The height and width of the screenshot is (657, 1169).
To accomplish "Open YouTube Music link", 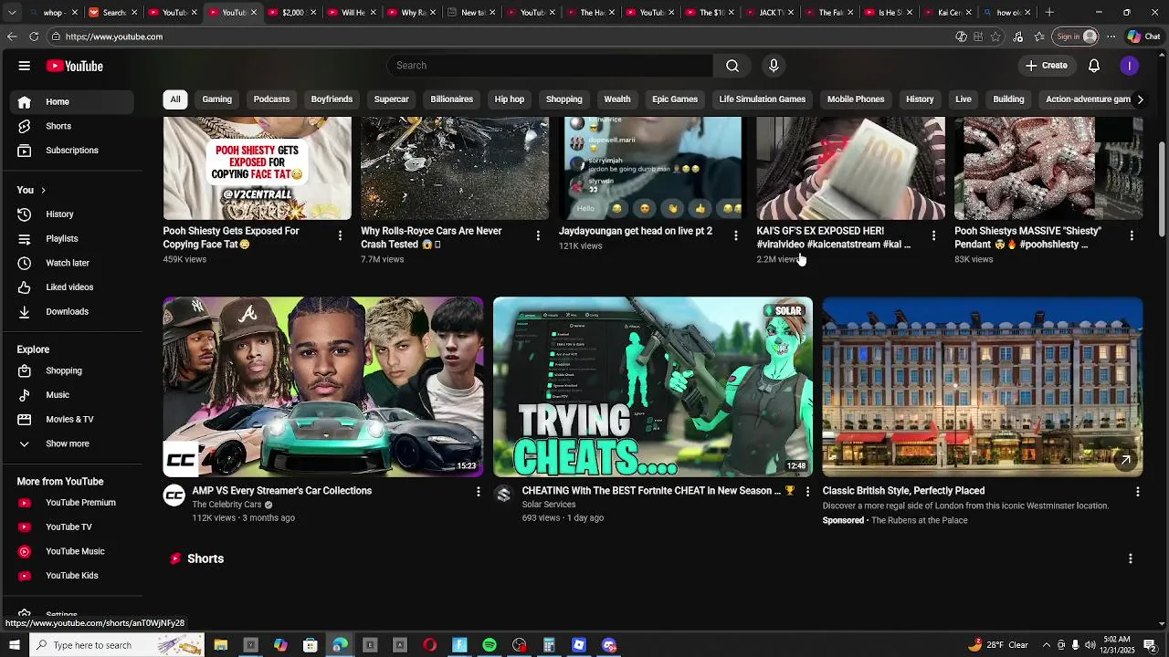I will 71,552.
